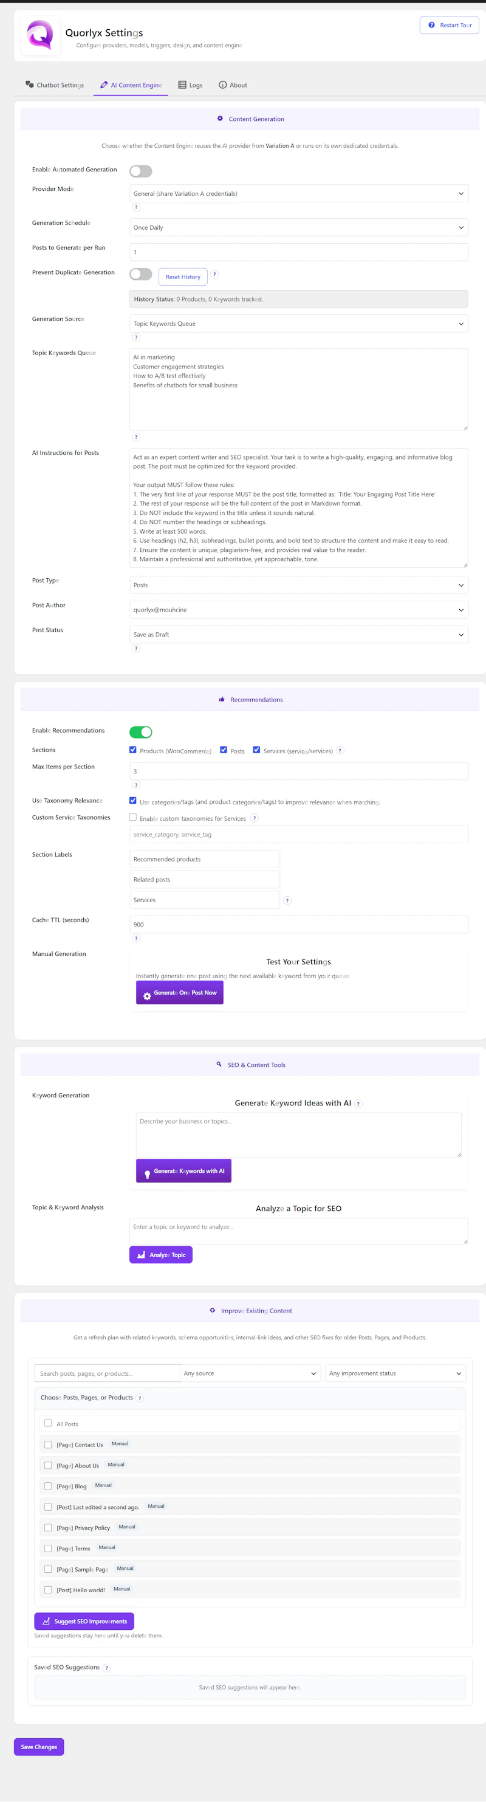Open the About tab
Viewport: 486px width, 1802px height.
(233, 85)
